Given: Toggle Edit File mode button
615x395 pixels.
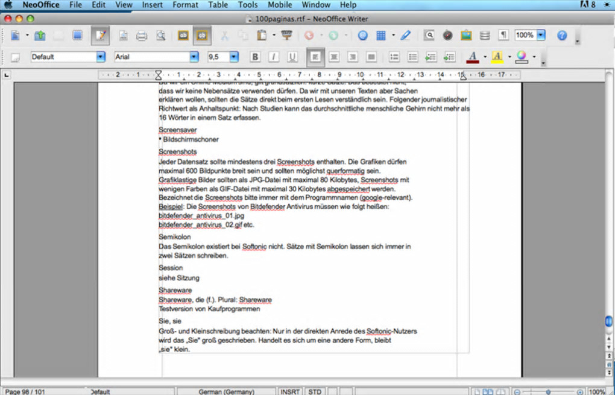Looking at the screenshot, I should click(x=101, y=36).
